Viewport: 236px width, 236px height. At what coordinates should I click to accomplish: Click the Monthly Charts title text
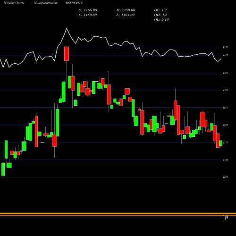(14, 3)
